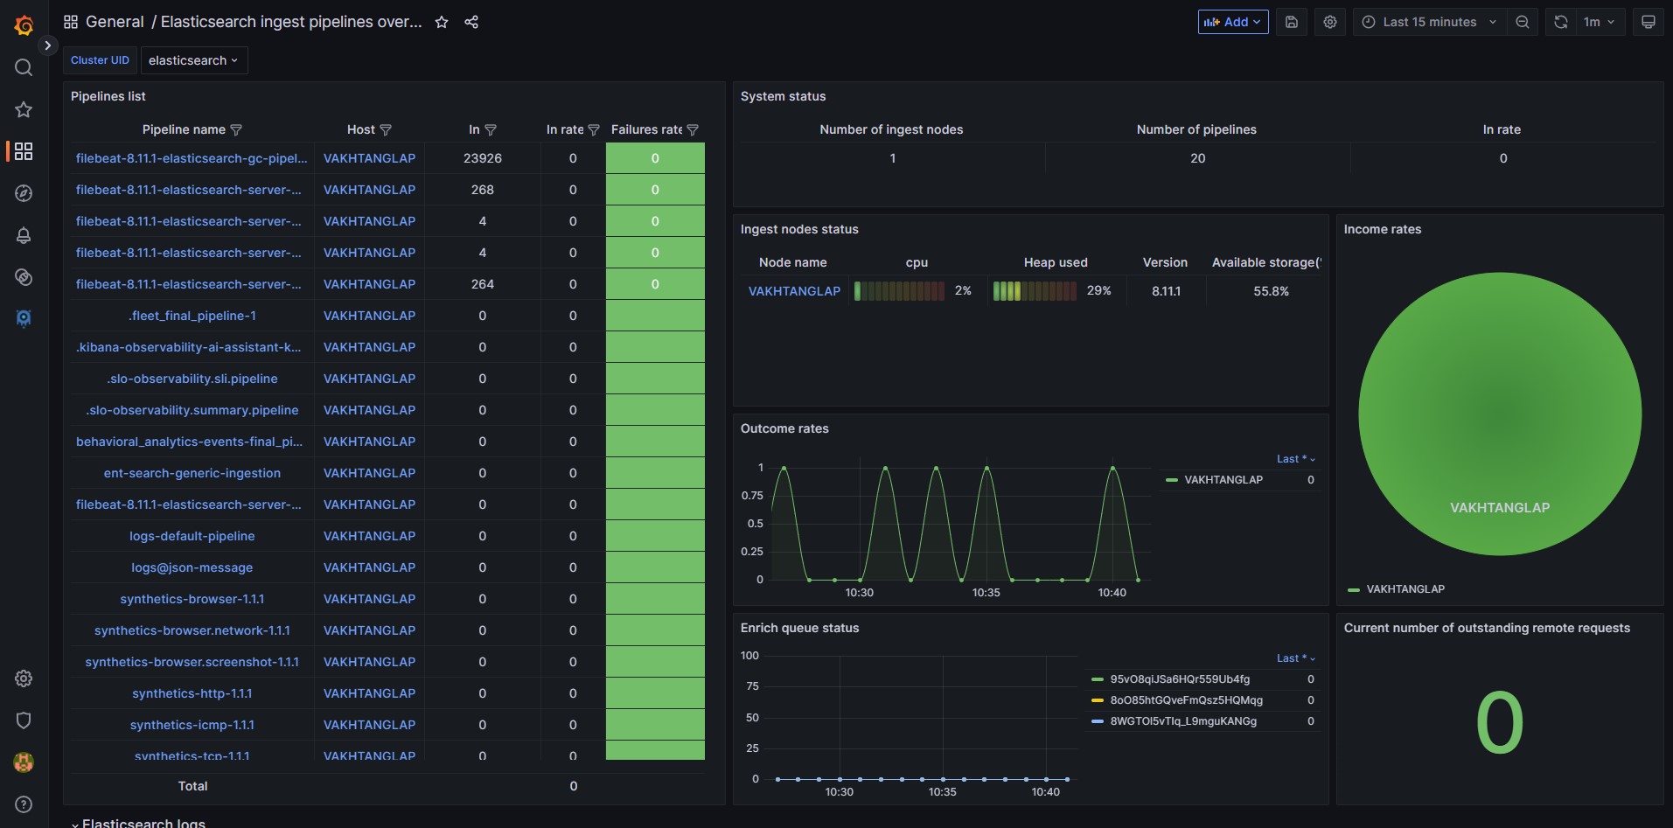
Task: Open Enrich queue status legend Last * sort
Action: 1295,658
